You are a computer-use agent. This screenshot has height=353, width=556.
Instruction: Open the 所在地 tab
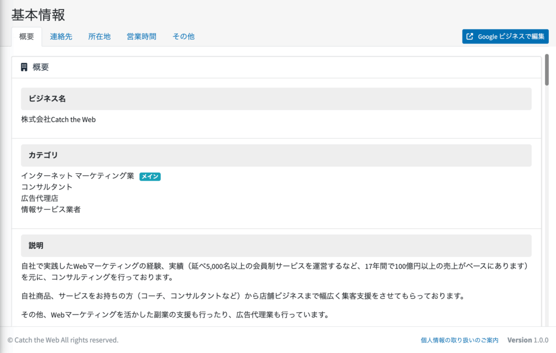99,36
